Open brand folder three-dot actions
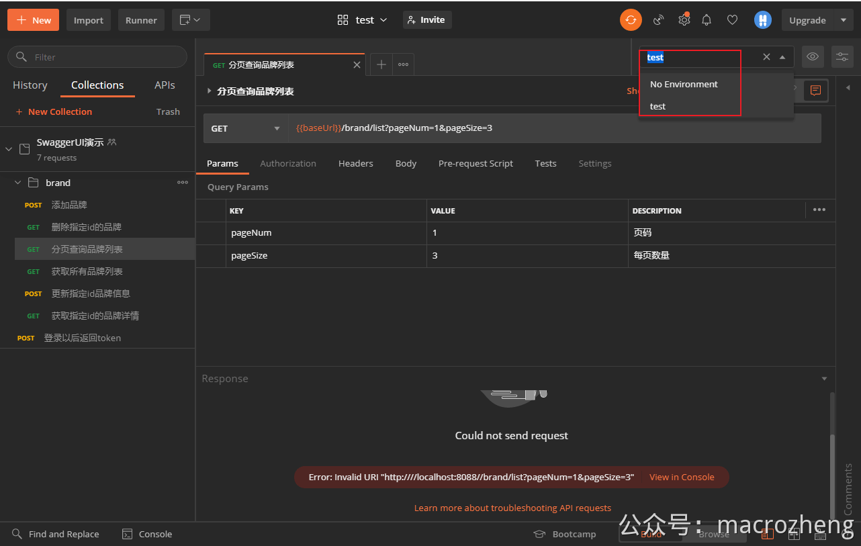The height and width of the screenshot is (546, 861). pos(183,183)
